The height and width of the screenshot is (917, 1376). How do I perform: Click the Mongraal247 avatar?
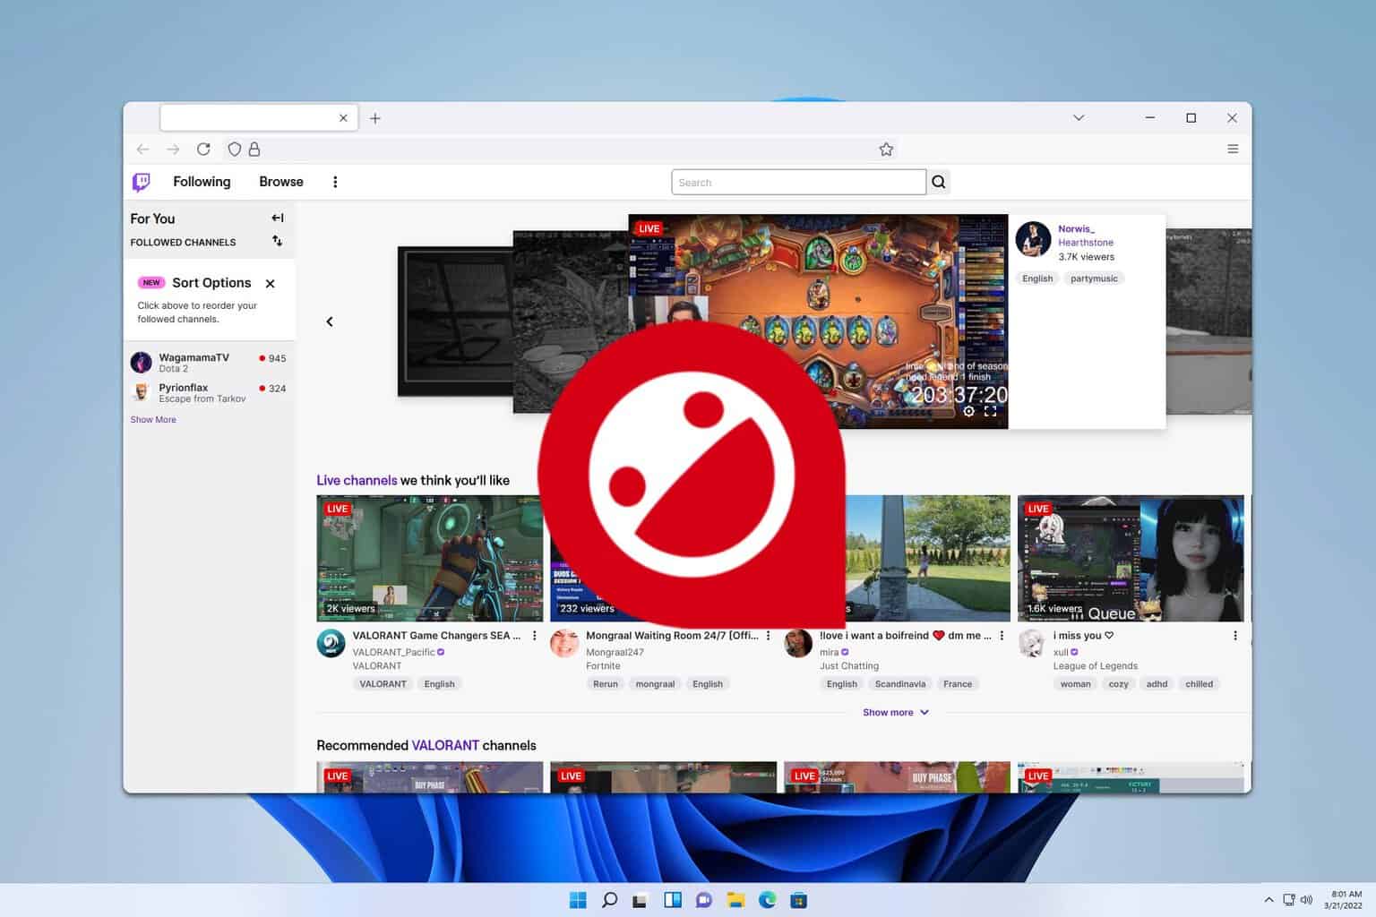pos(564,643)
